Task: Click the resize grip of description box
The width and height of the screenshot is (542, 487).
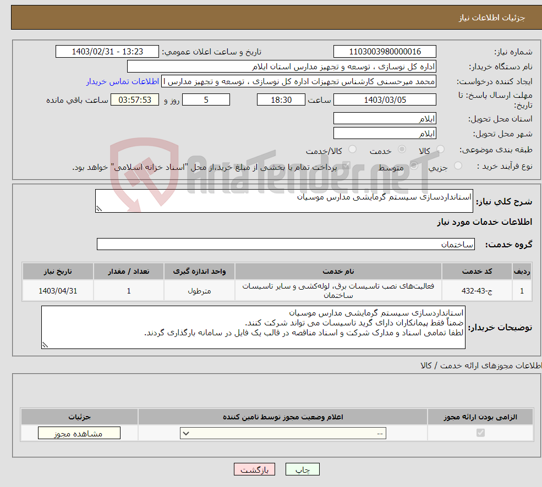Action: (99, 209)
